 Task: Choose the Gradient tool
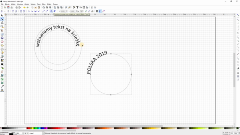2,79
